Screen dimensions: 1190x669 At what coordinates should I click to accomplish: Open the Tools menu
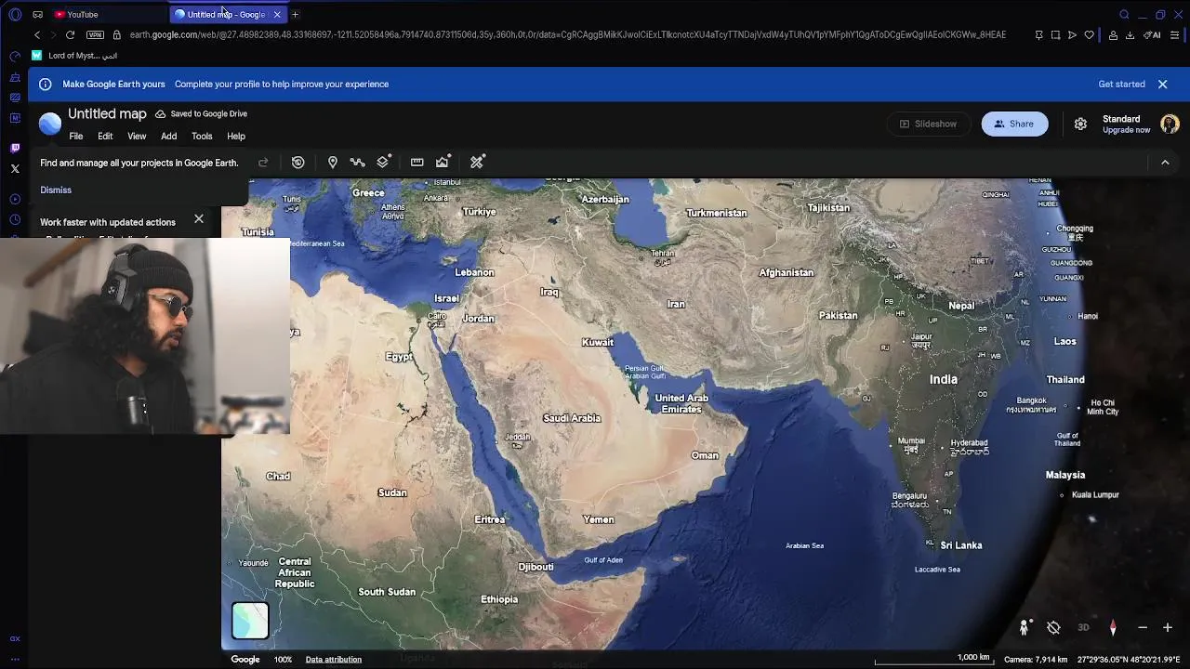[x=202, y=137]
